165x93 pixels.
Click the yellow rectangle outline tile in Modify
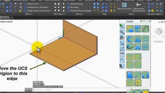pyautogui.click(x=130, y=57)
